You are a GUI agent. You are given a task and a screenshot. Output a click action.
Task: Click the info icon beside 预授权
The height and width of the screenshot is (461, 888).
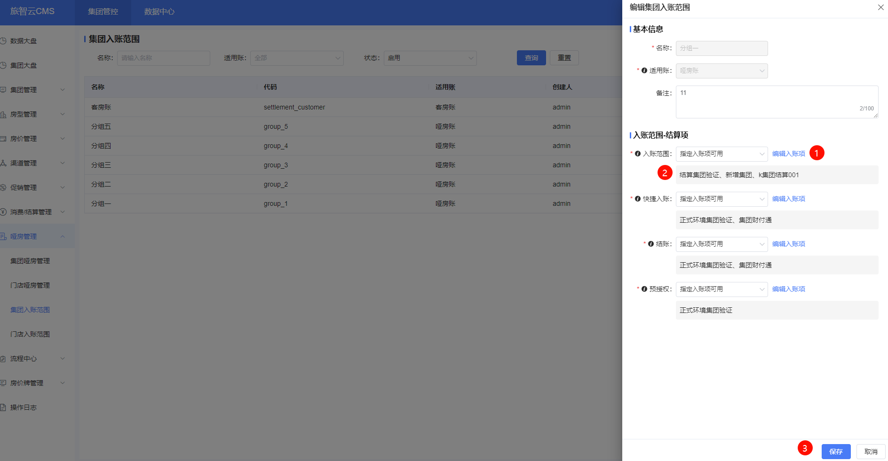pyautogui.click(x=644, y=289)
